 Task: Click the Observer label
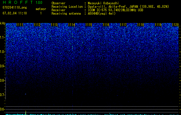58,3
